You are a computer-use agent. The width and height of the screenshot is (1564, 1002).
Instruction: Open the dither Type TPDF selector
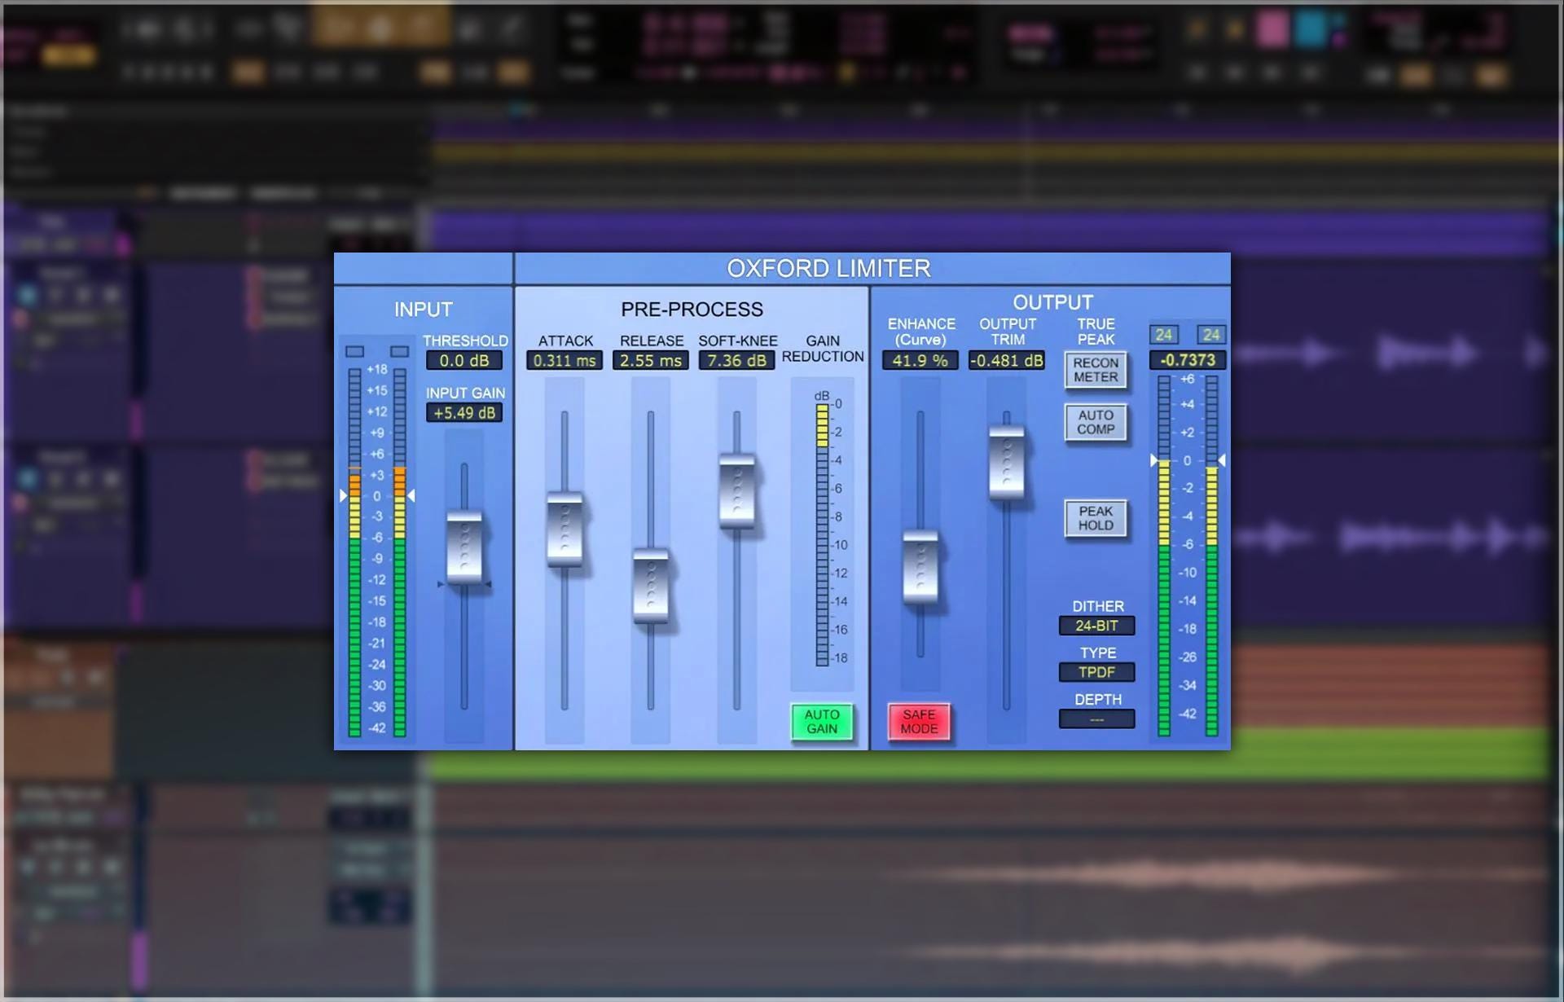(1096, 672)
